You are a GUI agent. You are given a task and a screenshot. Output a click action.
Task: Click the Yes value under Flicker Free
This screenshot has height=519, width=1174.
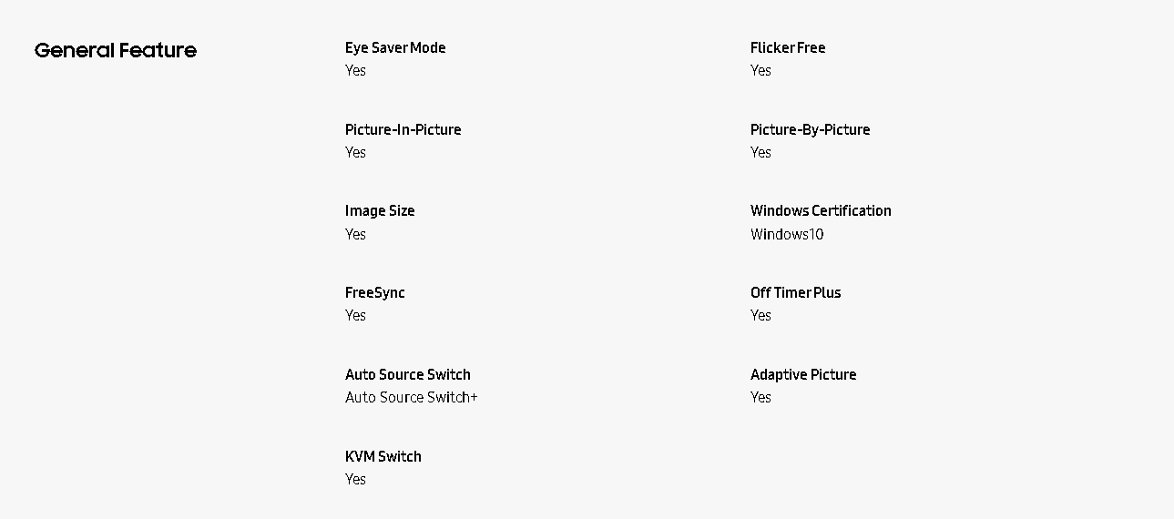tap(761, 70)
